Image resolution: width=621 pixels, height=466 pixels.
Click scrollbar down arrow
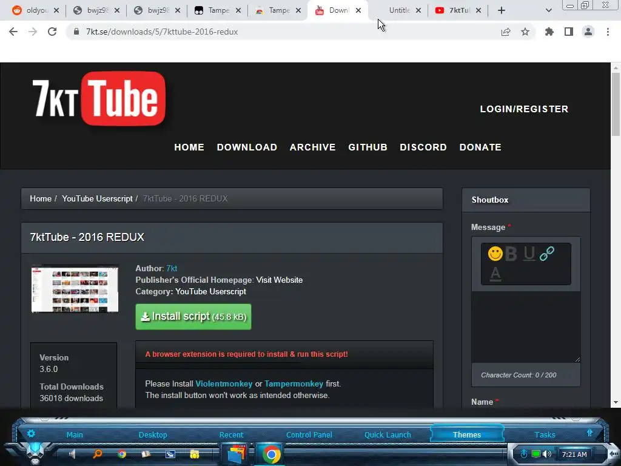[x=616, y=402]
